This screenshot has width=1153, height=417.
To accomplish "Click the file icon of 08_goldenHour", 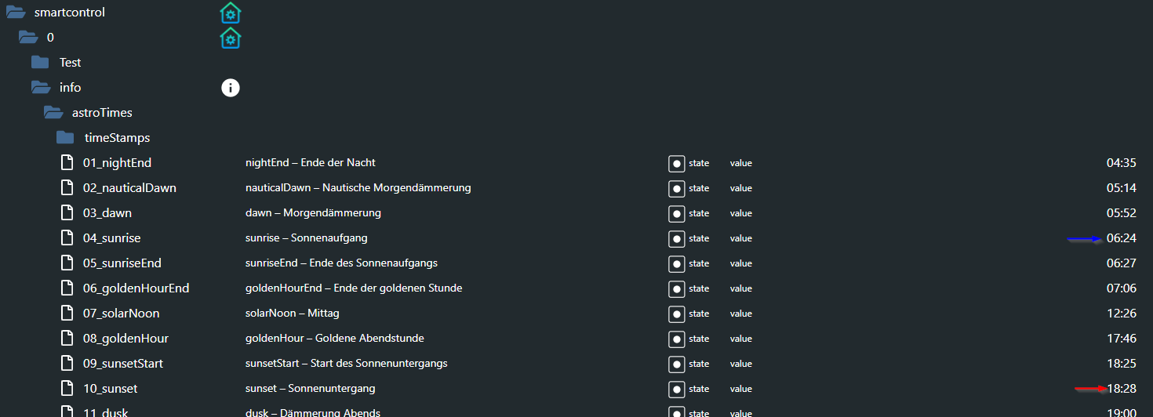I will coord(67,339).
